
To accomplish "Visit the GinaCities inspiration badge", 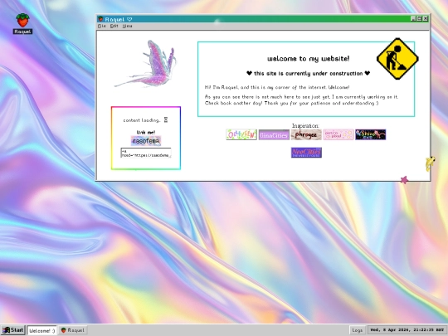I will [x=274, y=134].
